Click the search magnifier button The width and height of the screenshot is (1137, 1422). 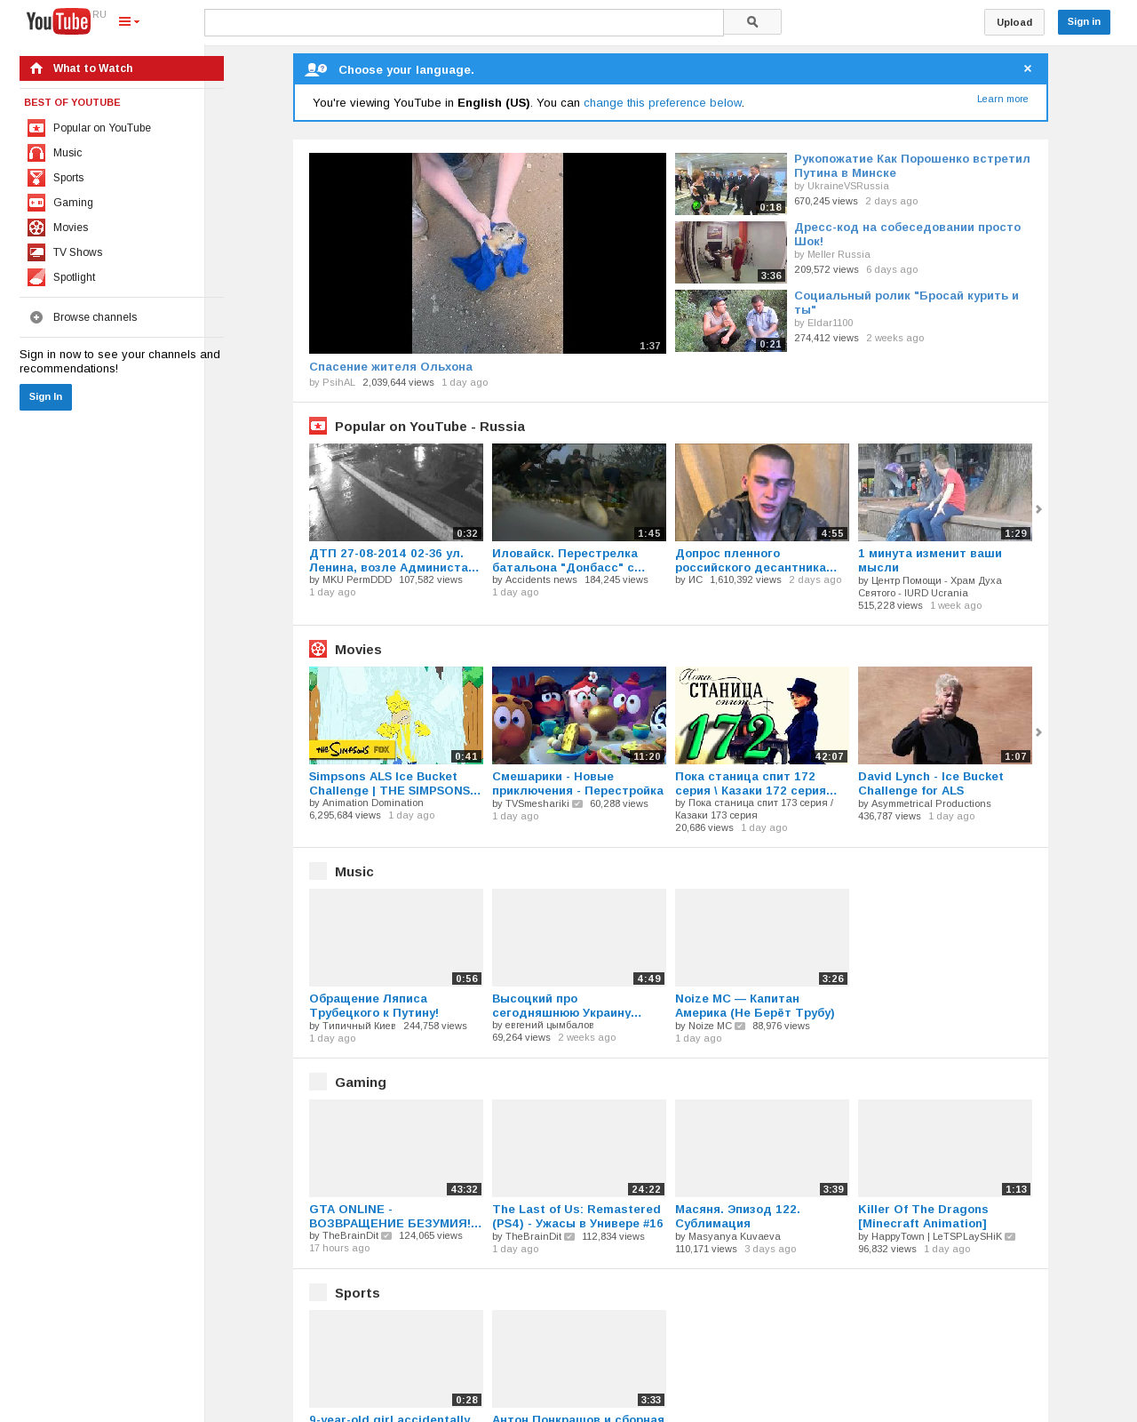coord(752,22)
